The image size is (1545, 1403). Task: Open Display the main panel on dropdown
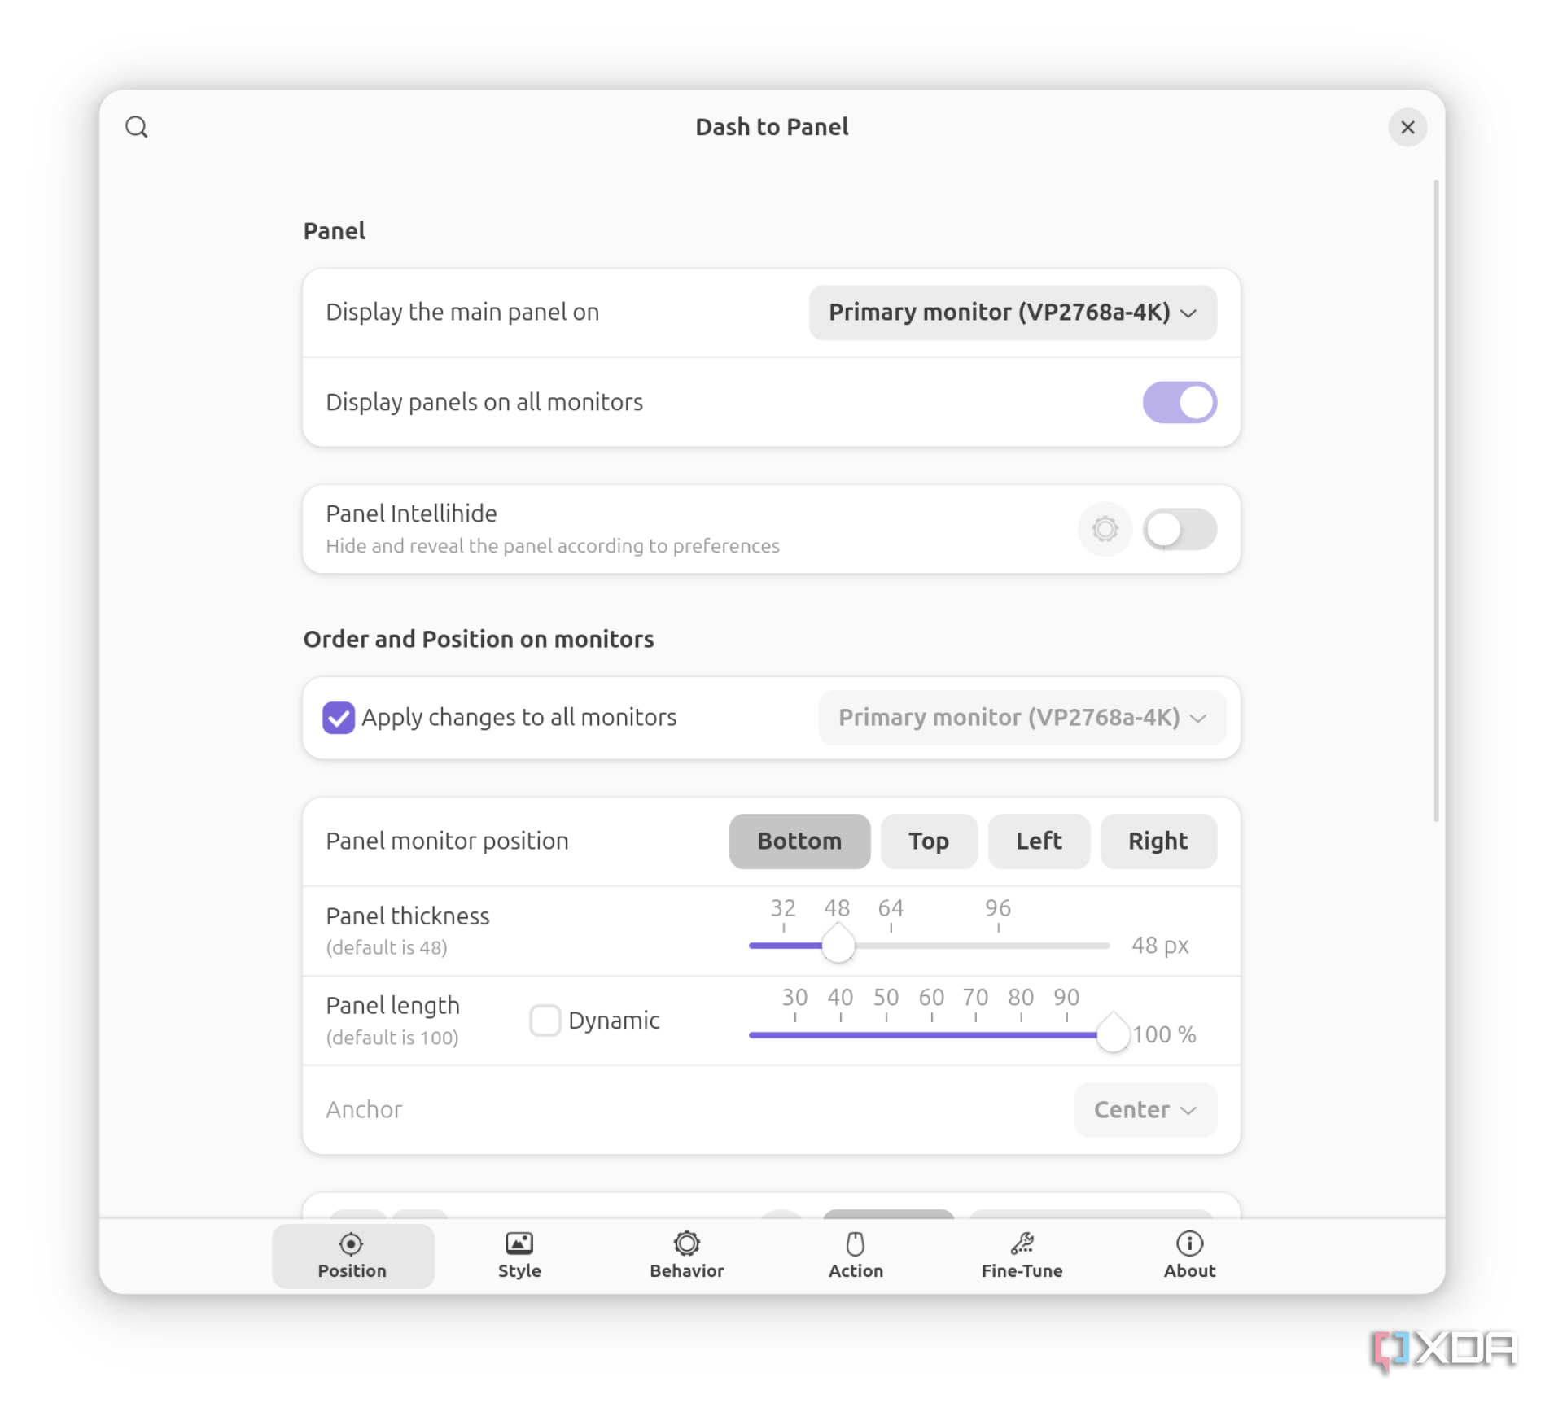point(1012,312)
